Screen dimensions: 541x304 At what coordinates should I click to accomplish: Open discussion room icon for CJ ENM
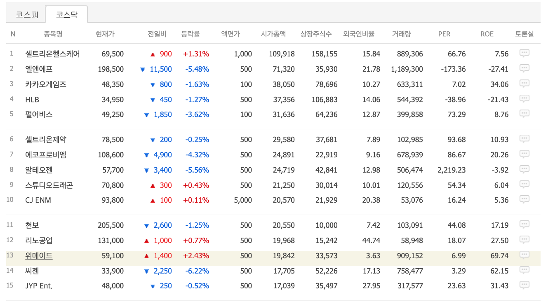524,199
